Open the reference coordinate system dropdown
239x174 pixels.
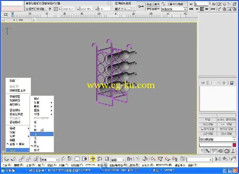(x=118, y=160)
